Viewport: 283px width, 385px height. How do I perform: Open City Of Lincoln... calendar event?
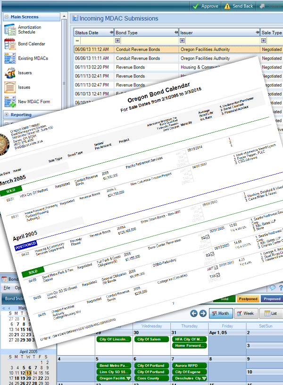114,339
